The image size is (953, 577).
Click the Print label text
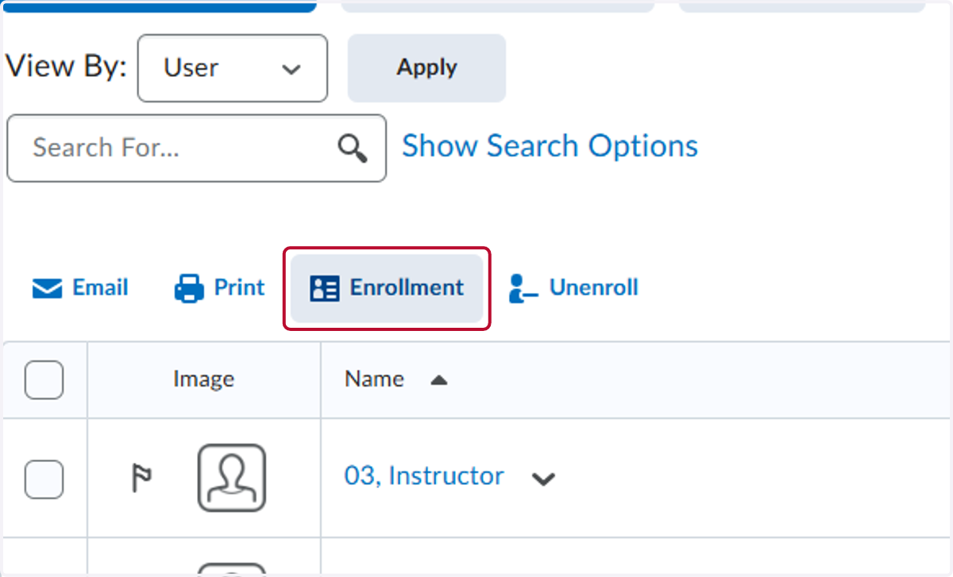pos(240,287)
